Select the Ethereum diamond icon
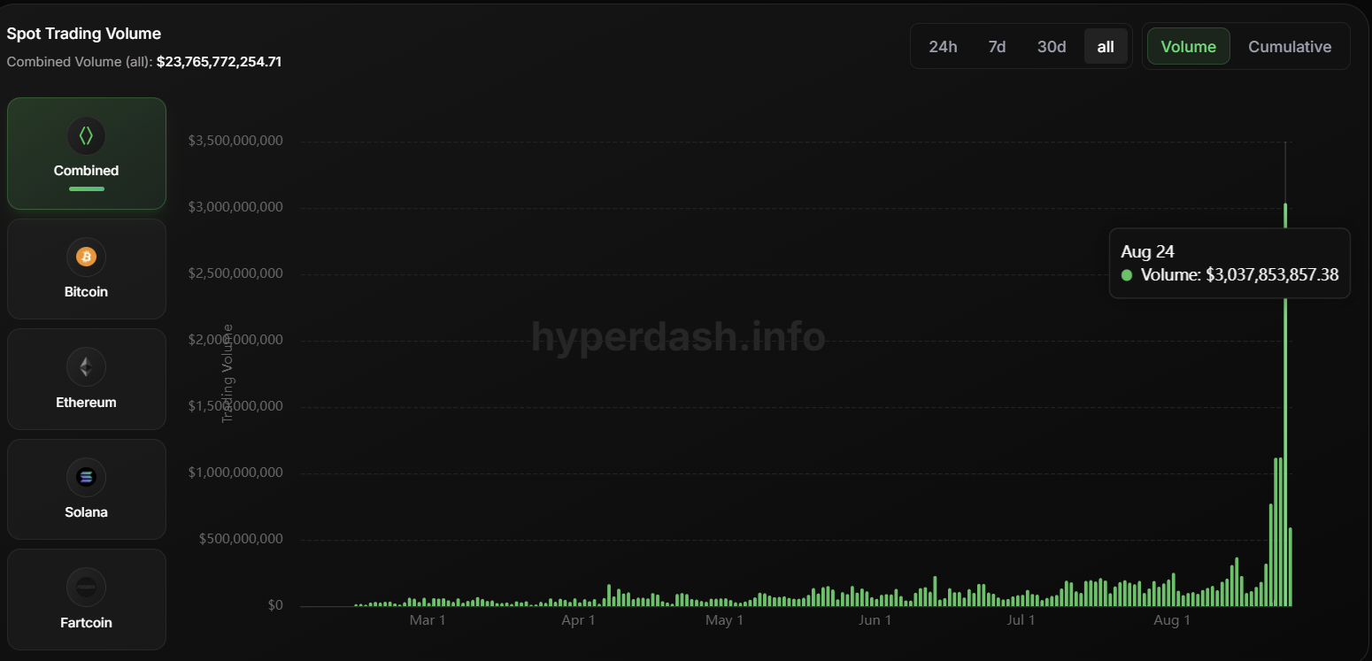Screen dimensions: 1372x661 [86, 366]
